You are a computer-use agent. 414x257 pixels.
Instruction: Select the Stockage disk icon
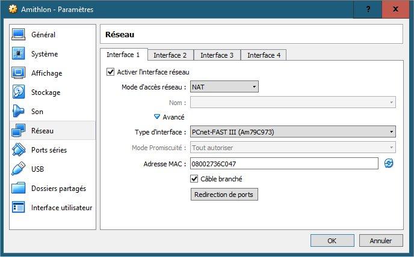18,92
